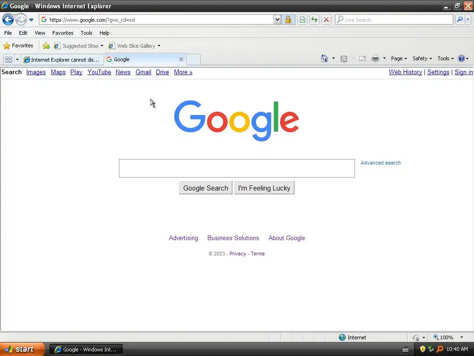Viewport: 474px width, 356px height.
Task: Refresh the page with the green arrows
Action: point(314,19)
